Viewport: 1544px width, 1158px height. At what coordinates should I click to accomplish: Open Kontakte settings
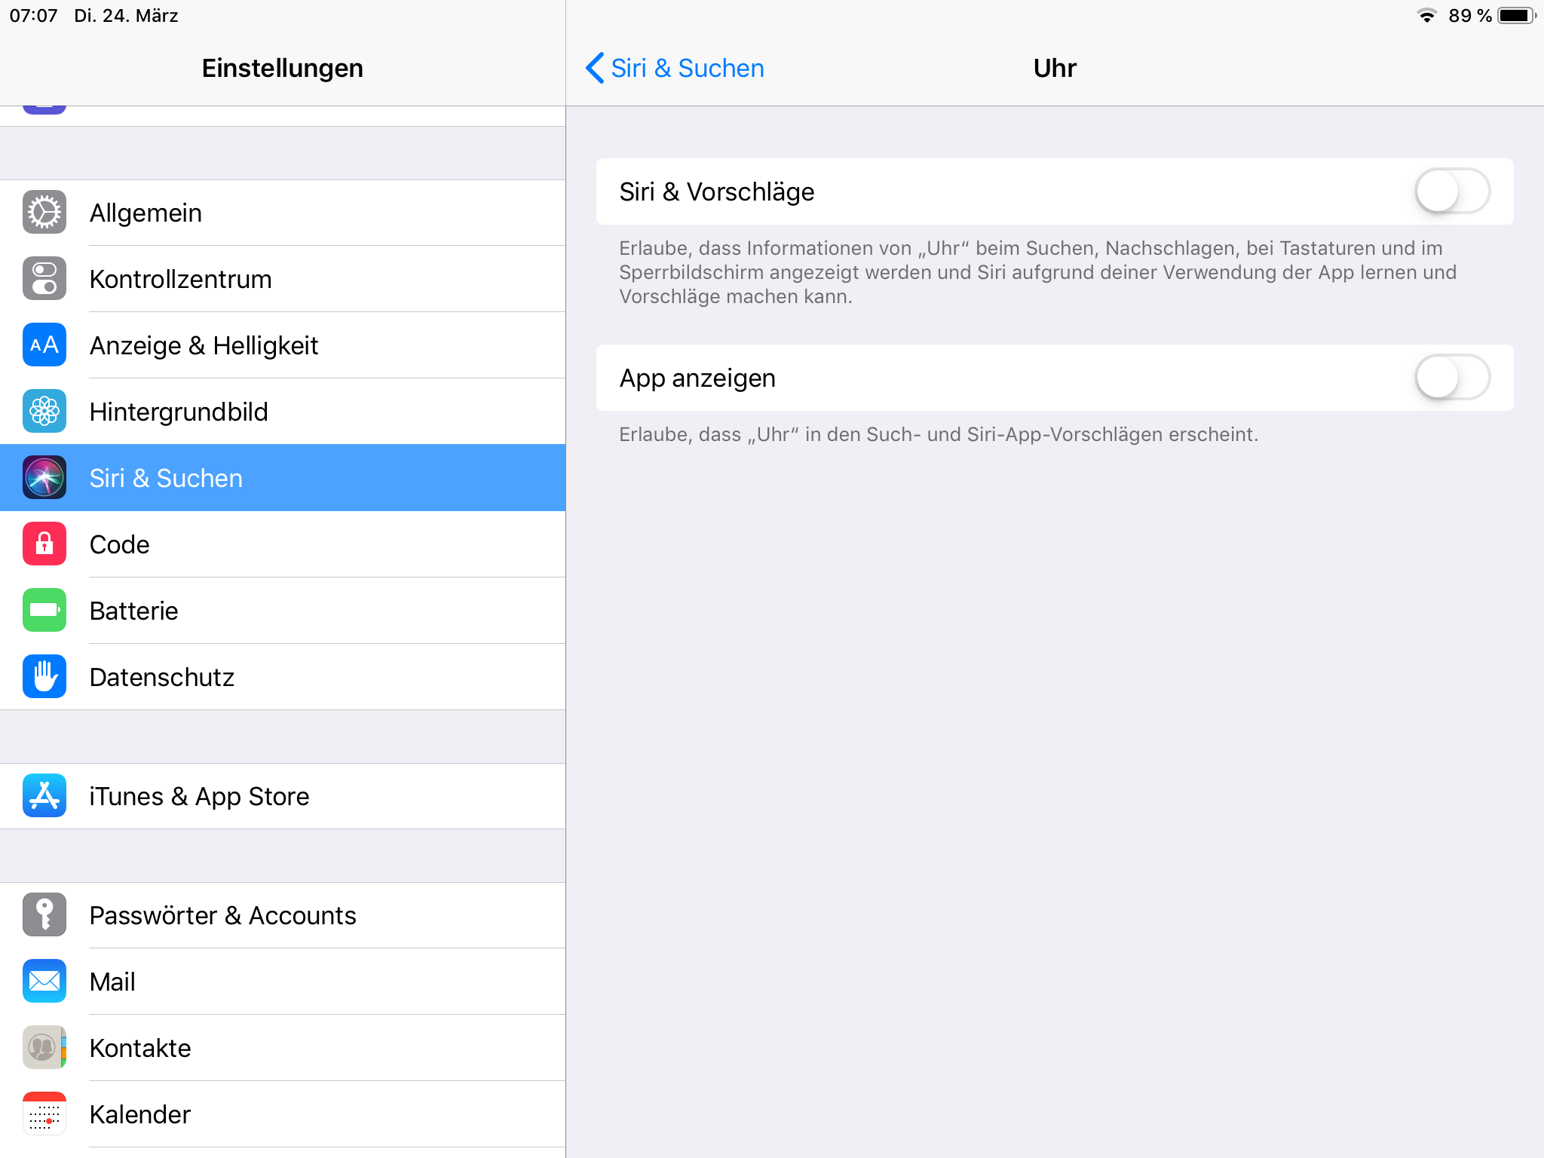click(x=140, y=1048)
